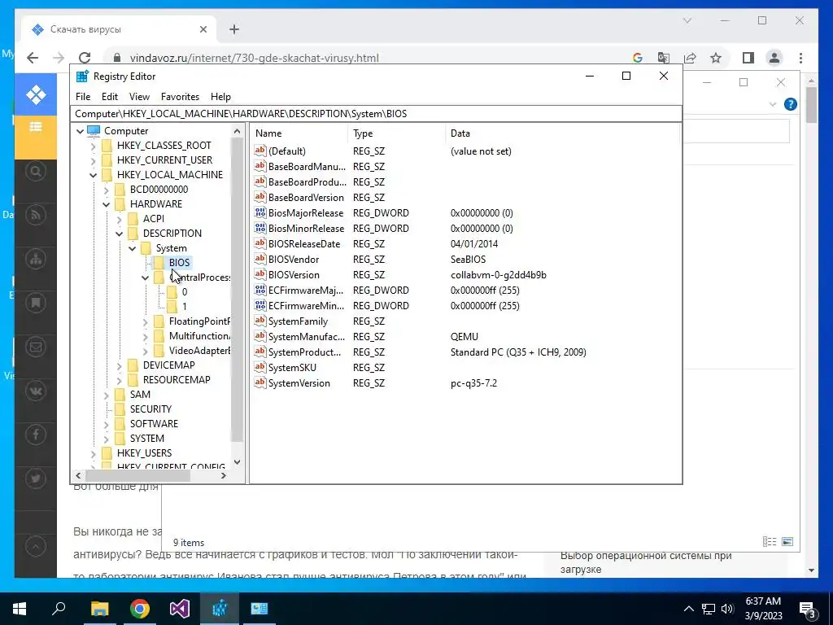Click the registry path address bar

coord(376,114)
